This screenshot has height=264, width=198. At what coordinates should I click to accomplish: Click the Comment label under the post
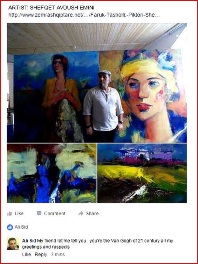[55, 214]
